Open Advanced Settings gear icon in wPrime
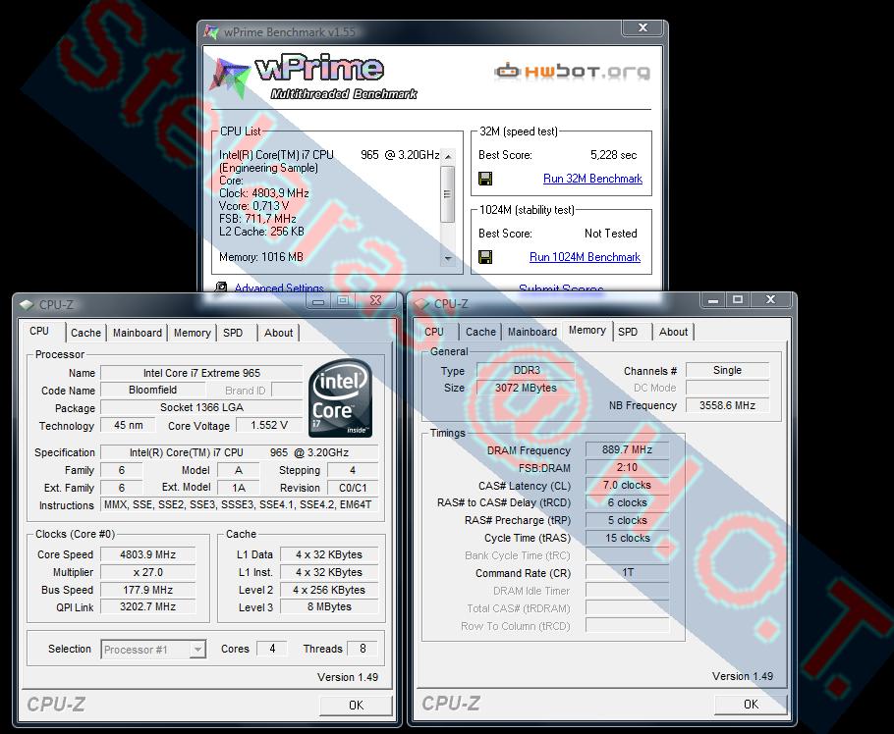This screenshot has height=734, width=894. coord(221,288)
